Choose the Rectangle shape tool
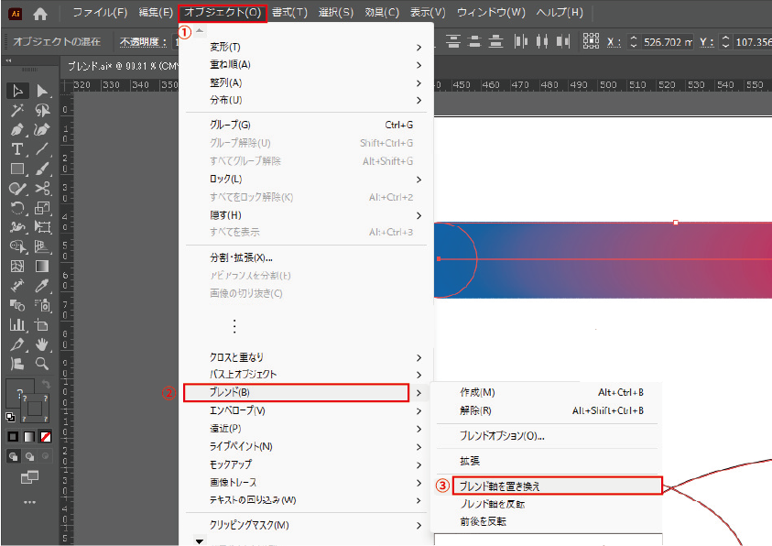The height and width of the screenshot is (546, 772). (x=17, y=169)
